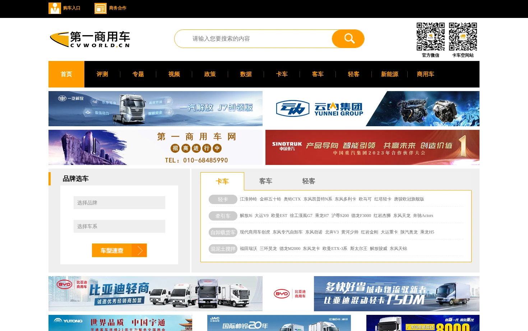This screenshot has width=528, height=331.
Task: Open the 云内集团 YUNNEI GROUP banner
Action: coord(372,109)
